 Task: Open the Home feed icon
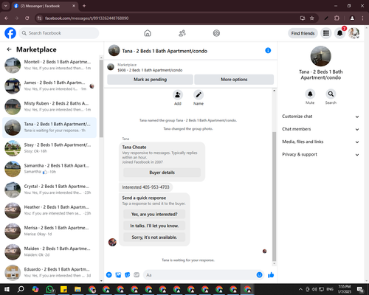click(148, 33)
